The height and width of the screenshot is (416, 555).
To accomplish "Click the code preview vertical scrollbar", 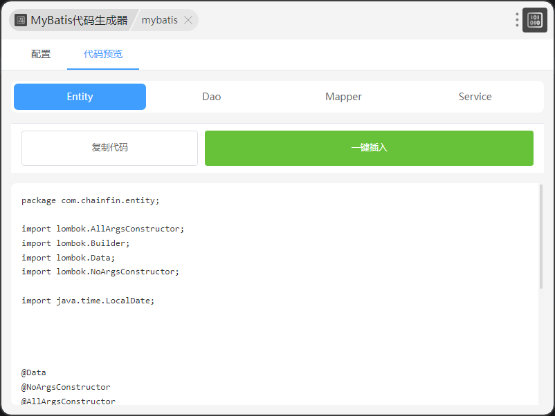I will 541,236.
